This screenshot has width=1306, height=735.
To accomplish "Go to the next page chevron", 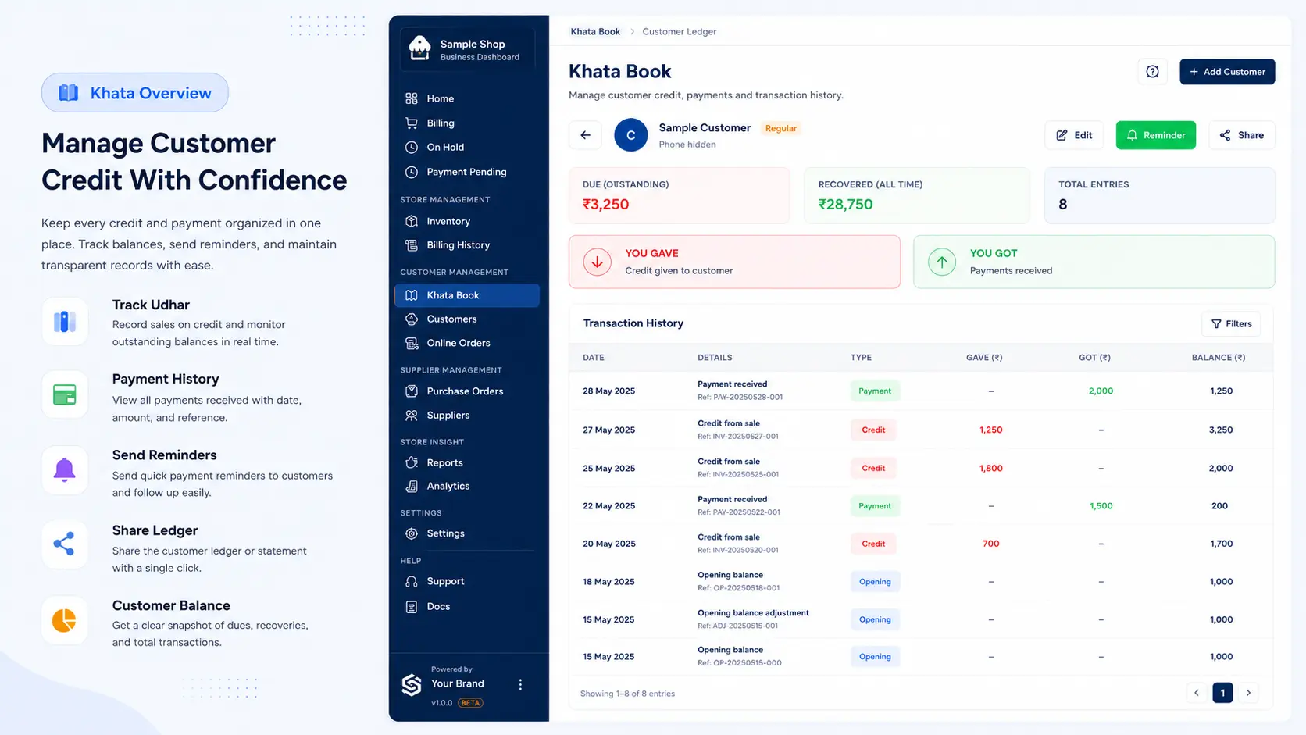I will [1248, 693].
